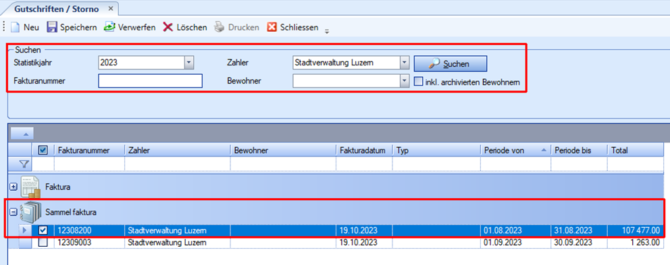Click row indicator arrow of row 12308200
670x265 pixels.
(24, 231)
